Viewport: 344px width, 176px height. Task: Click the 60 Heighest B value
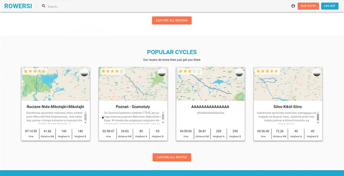(158, 131)
